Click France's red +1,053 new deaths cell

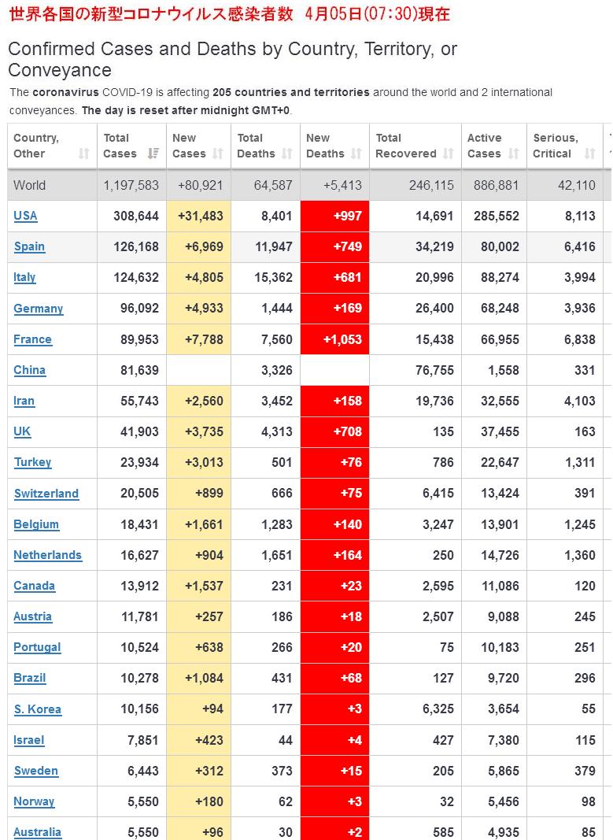tap(334, 339)
